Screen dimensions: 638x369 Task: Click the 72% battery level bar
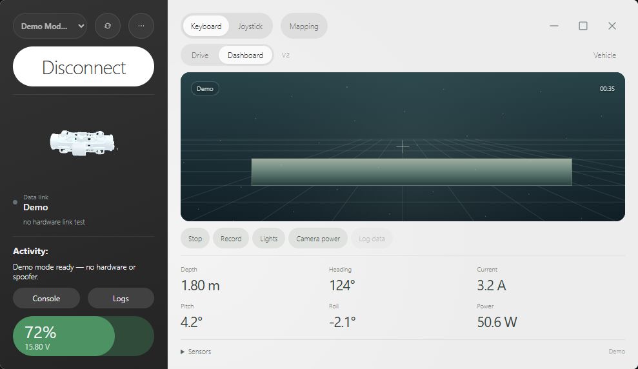coord(83,336)
